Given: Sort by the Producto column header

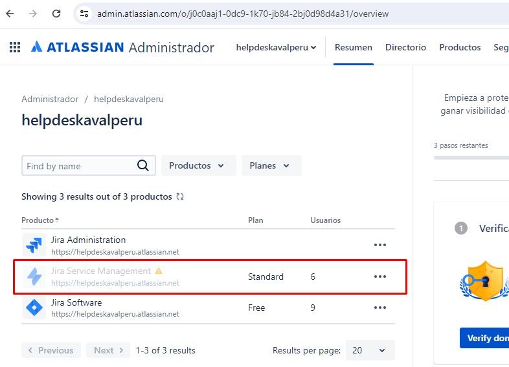Looking at the screenshot, I should coord(40,220).
